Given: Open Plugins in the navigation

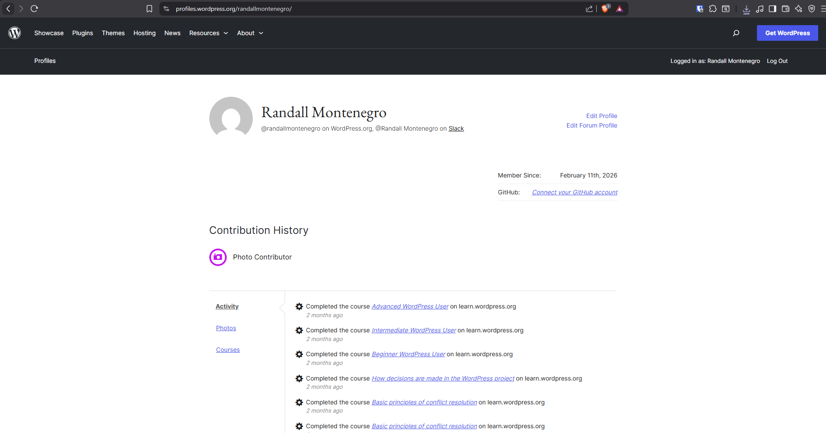Looking at the screenshot, I should pos(83,33).
